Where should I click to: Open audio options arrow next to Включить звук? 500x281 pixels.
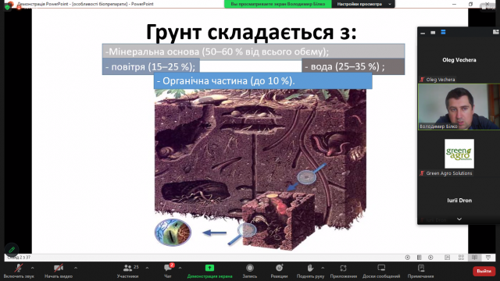coord(33,268)
